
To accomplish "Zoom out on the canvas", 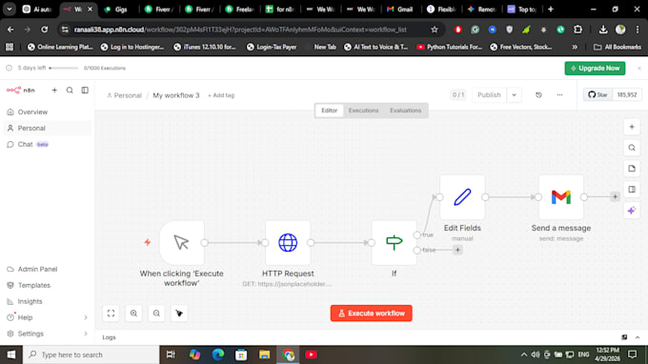I will click(156, 313).
